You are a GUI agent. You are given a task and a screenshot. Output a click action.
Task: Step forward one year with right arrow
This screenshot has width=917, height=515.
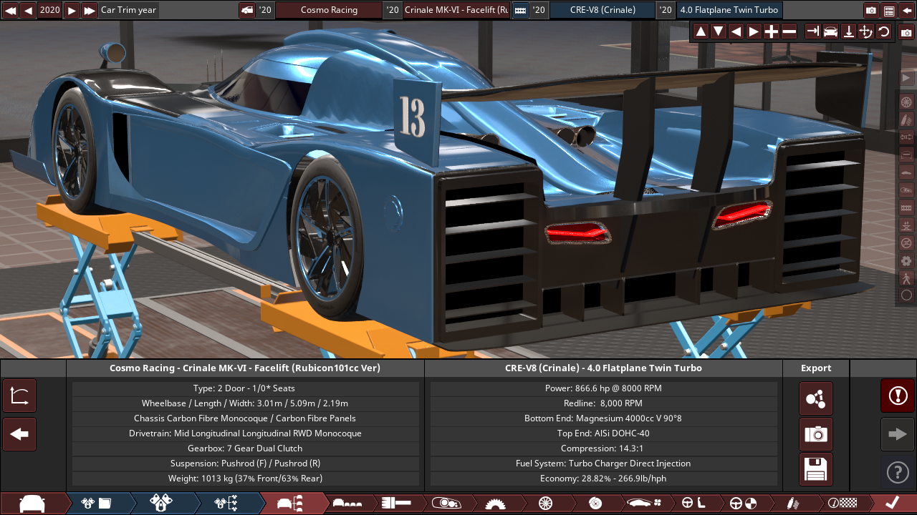pyautogui.click(x=72, y=10)
